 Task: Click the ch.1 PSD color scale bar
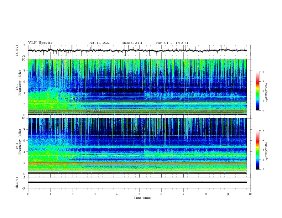(x=257, y=91)
